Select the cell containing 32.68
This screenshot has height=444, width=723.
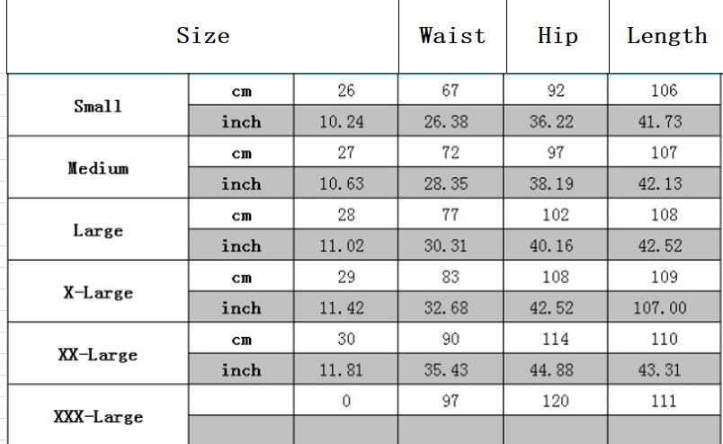[x=451, y=307]
